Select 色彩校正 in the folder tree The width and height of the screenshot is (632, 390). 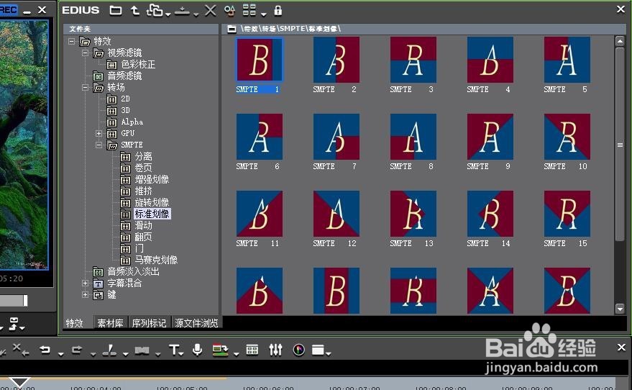point(138,65)
